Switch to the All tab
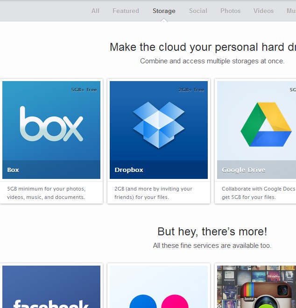Screen dimensions: 296x308 (x=95, y=11)
